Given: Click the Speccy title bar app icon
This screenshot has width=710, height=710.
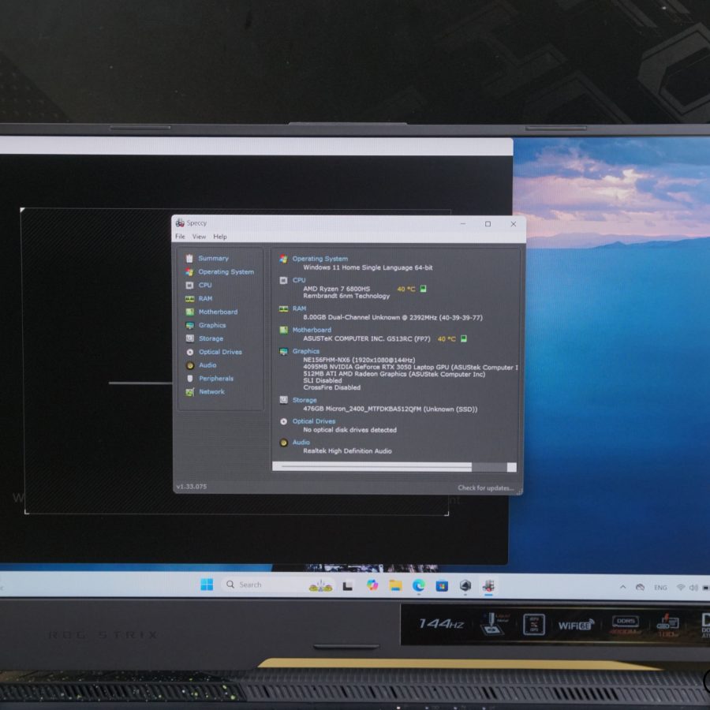Looking at the screenshot, I should coord(180,222).
